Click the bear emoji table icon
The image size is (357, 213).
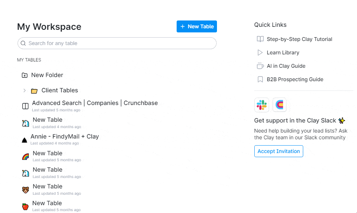coord(25,190)
